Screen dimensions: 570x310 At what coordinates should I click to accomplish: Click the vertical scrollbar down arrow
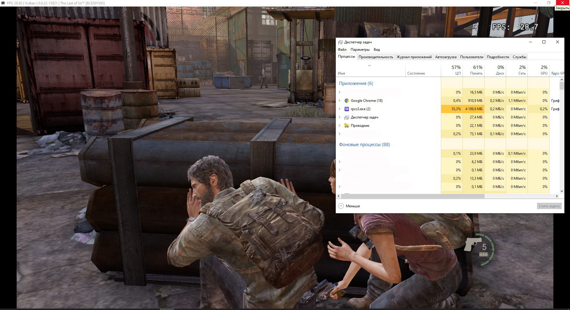click(x=562, y=191)
